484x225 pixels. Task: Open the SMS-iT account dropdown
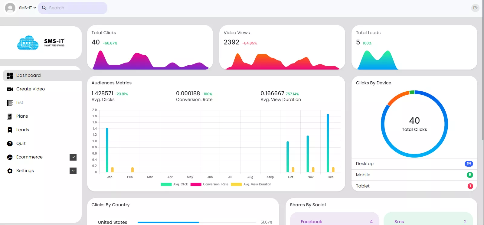coord(28,8)
